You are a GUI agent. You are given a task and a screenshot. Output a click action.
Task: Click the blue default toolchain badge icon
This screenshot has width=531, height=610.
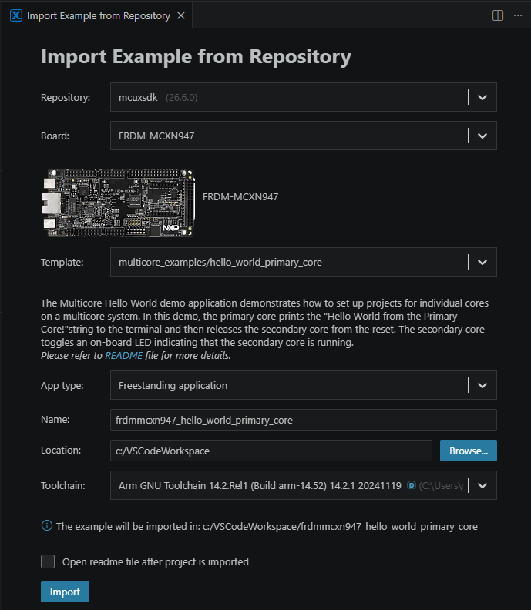411,485
